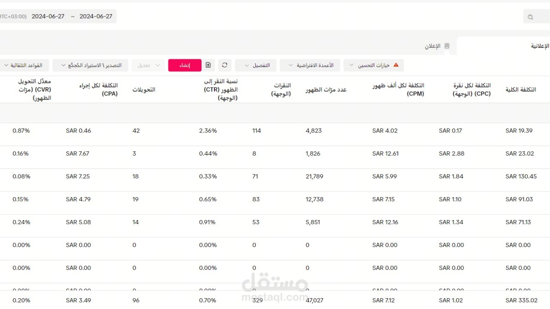Click CPC value SAR 1.84
This screenshot has height=309, width=550.
click(x=451, y=176)
